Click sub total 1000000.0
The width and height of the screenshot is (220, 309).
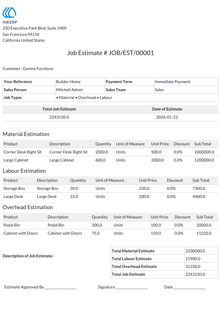tap(204, 152)
